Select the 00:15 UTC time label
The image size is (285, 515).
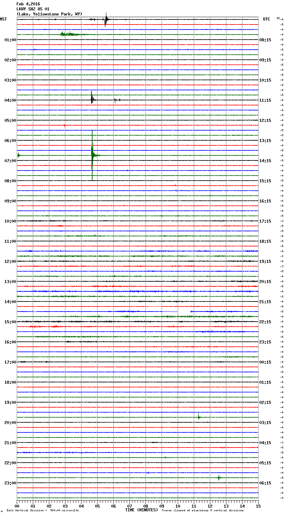tap(265, 362)
